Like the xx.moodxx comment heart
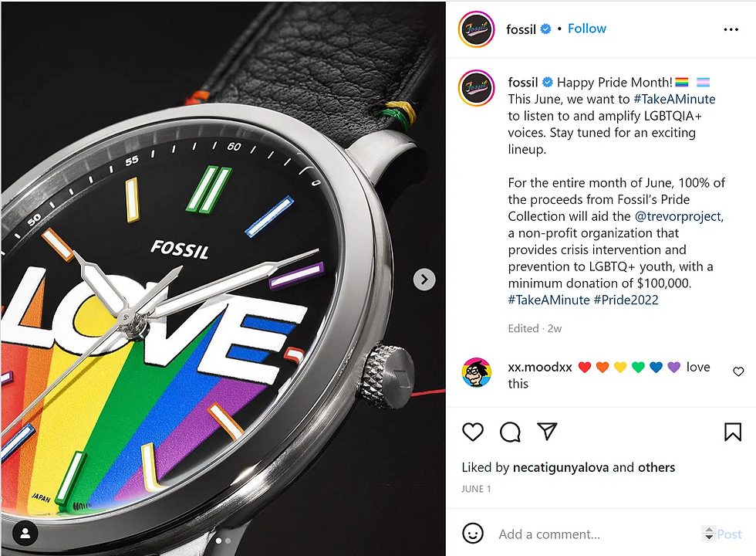 (x=738, y=371)
